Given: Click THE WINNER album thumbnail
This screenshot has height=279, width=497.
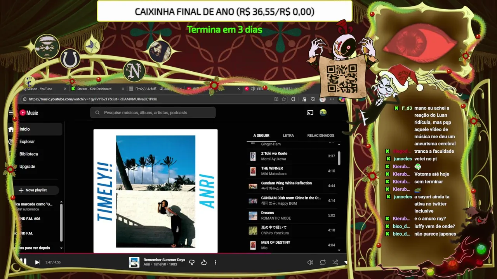Looking at the screenshot, I should click(253, 171).
